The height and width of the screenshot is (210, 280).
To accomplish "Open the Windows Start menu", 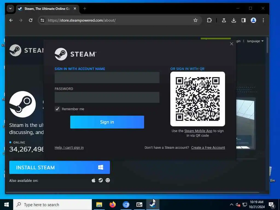I will 7,205.
